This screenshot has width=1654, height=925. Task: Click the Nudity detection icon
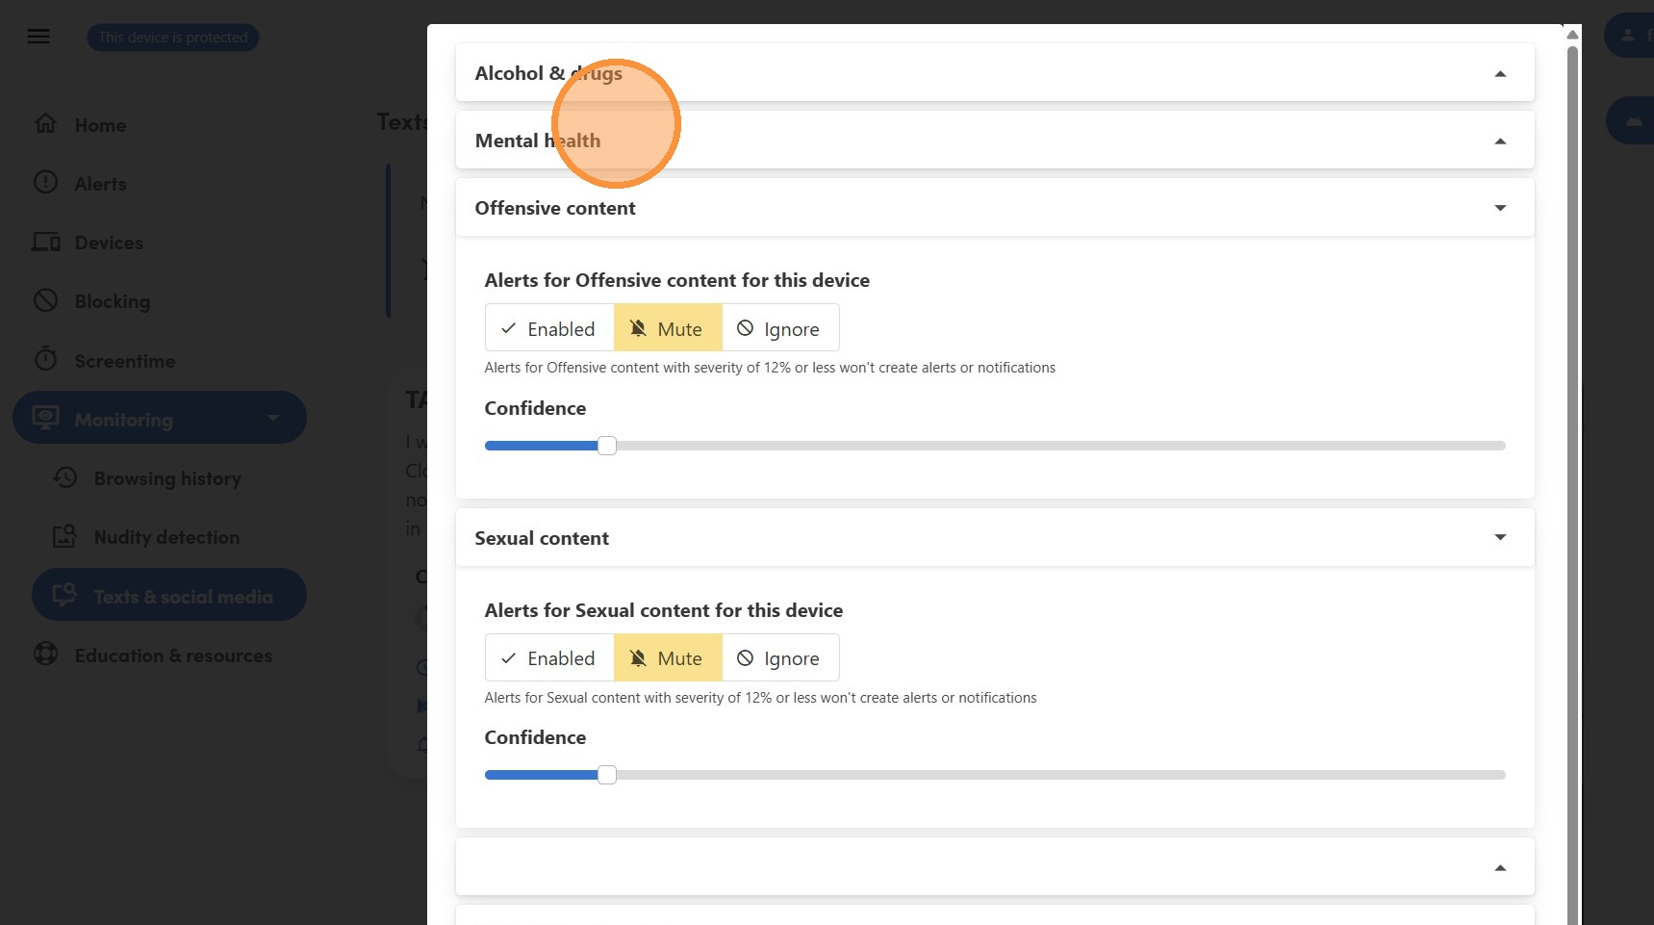64,536
